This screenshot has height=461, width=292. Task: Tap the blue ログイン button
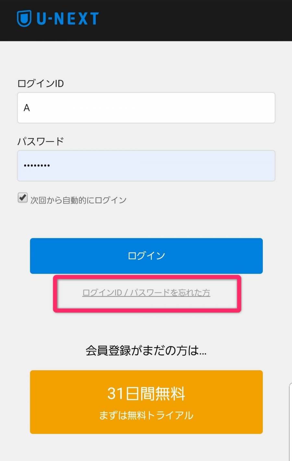(146, 256)
